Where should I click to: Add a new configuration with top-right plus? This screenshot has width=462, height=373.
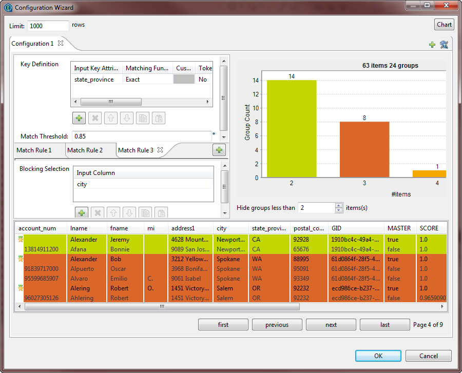click(x=432, y=45)
